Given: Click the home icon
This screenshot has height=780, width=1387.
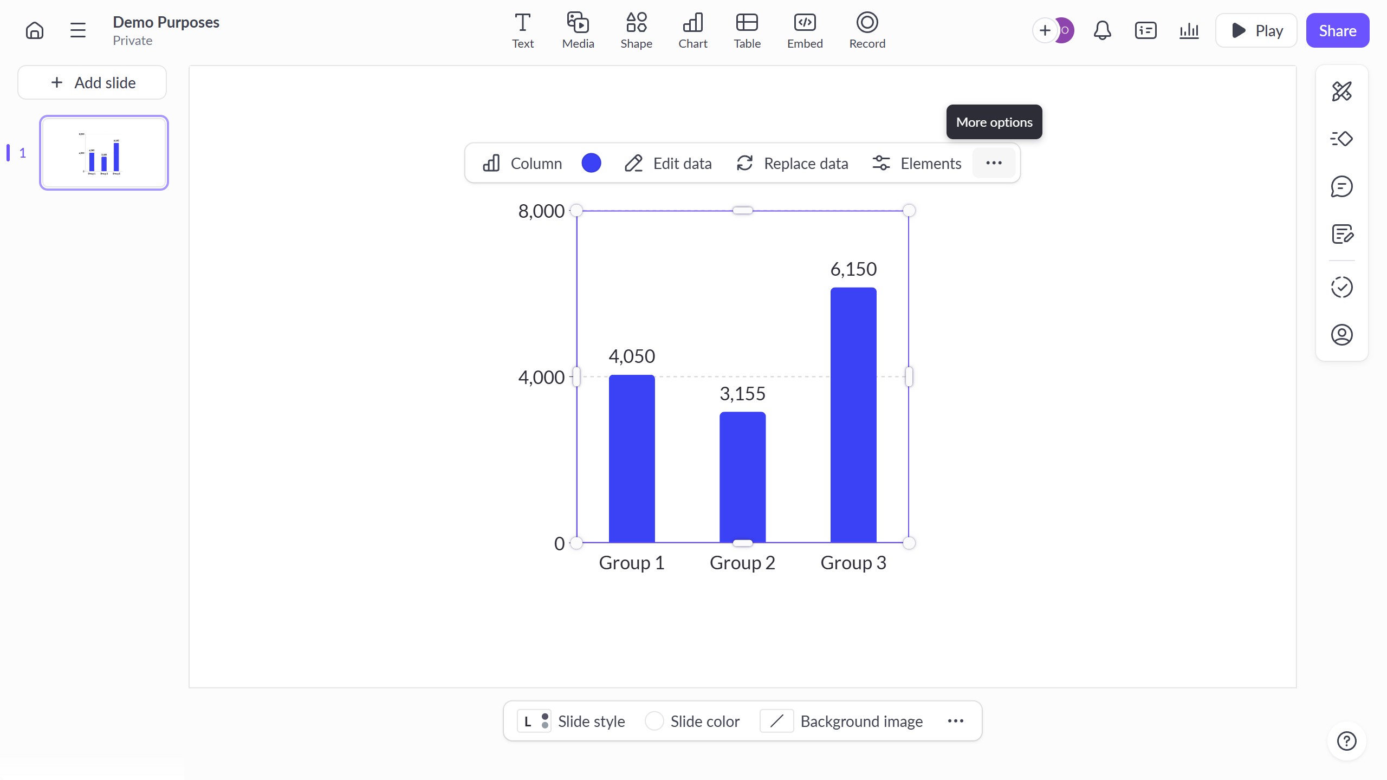Looking at the screenshot, I should point(35,30).
